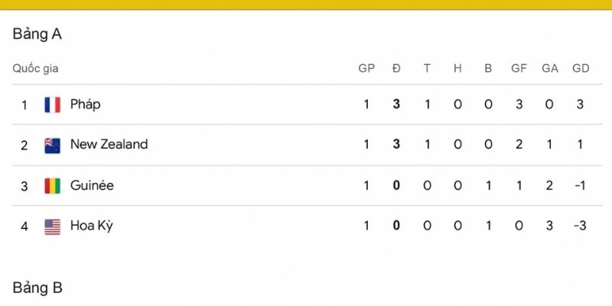
Task: Click the Đ points column header
Action: (396, 68)
